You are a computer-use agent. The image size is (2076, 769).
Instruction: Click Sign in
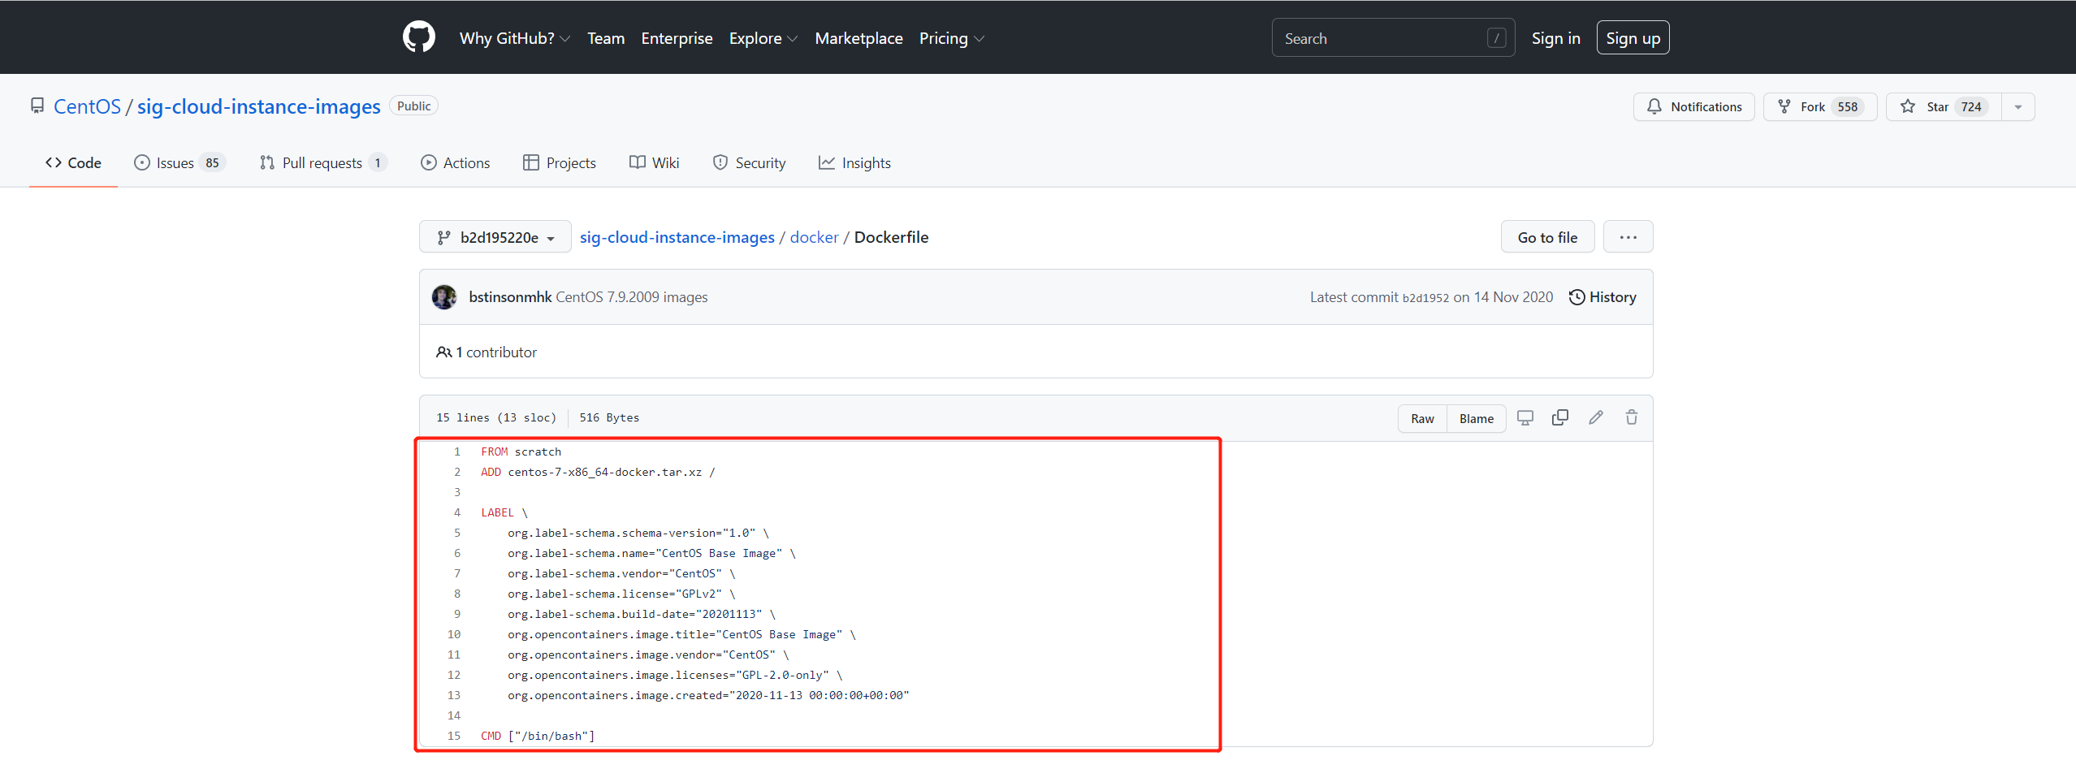click(1555, 38)
